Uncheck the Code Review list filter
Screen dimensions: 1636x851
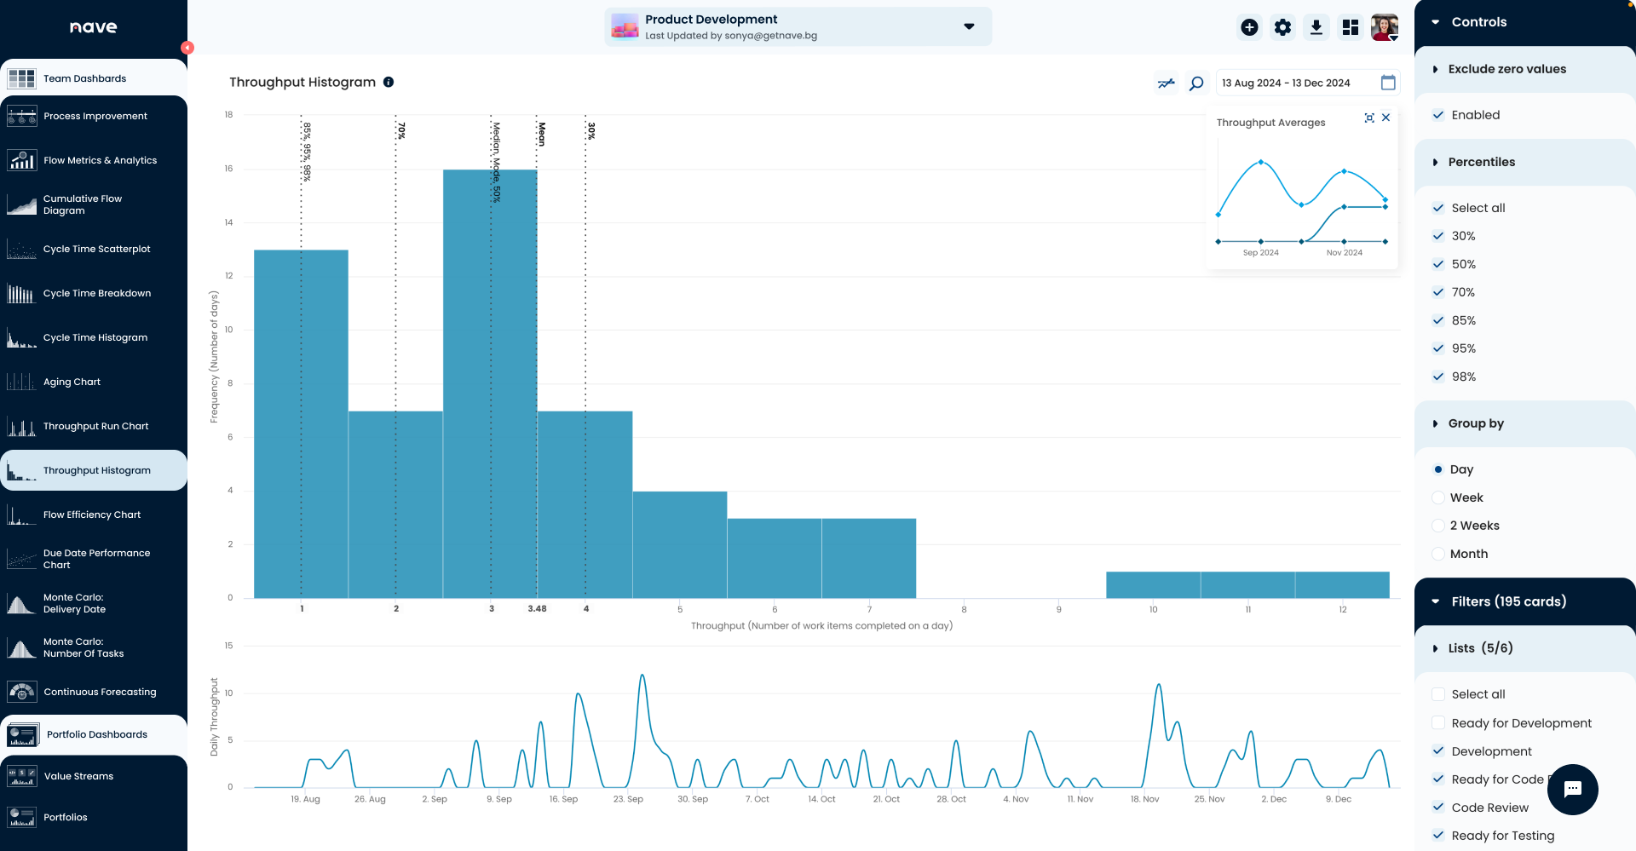pos(1439,808)
